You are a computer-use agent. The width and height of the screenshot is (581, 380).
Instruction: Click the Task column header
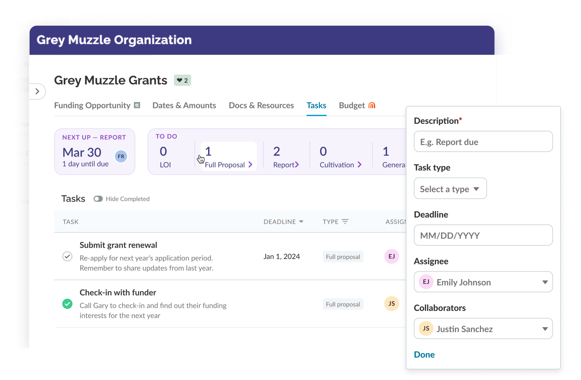70,222
